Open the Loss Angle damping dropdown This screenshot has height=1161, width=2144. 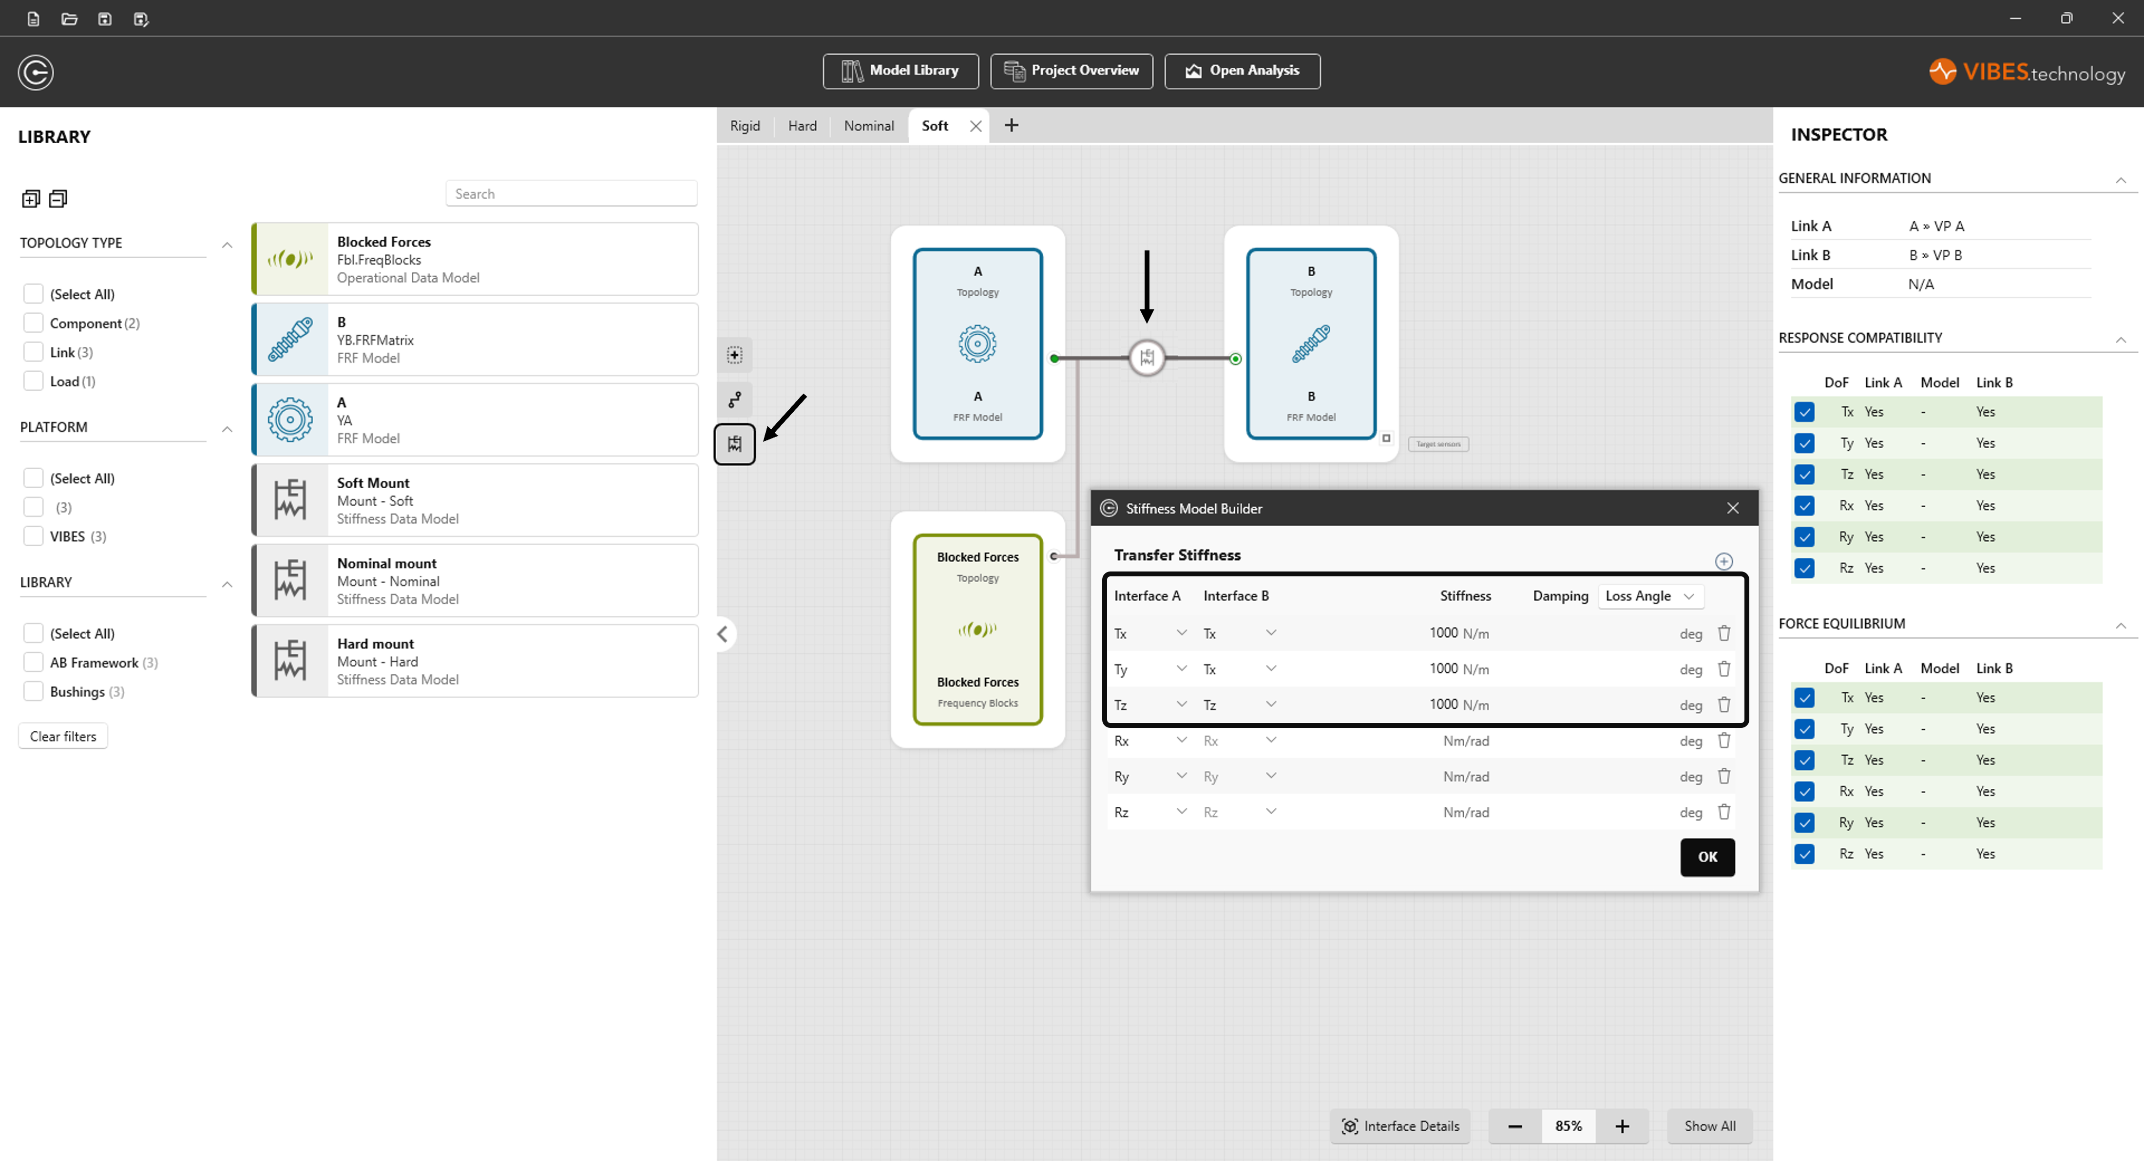(x=1650, y=596)
